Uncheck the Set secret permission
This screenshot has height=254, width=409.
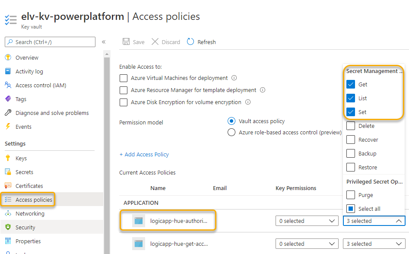pyautogui.click(x=351, y=112)
